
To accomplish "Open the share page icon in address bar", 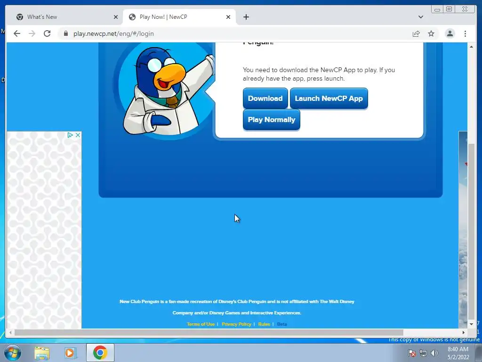I will (416, 33).
